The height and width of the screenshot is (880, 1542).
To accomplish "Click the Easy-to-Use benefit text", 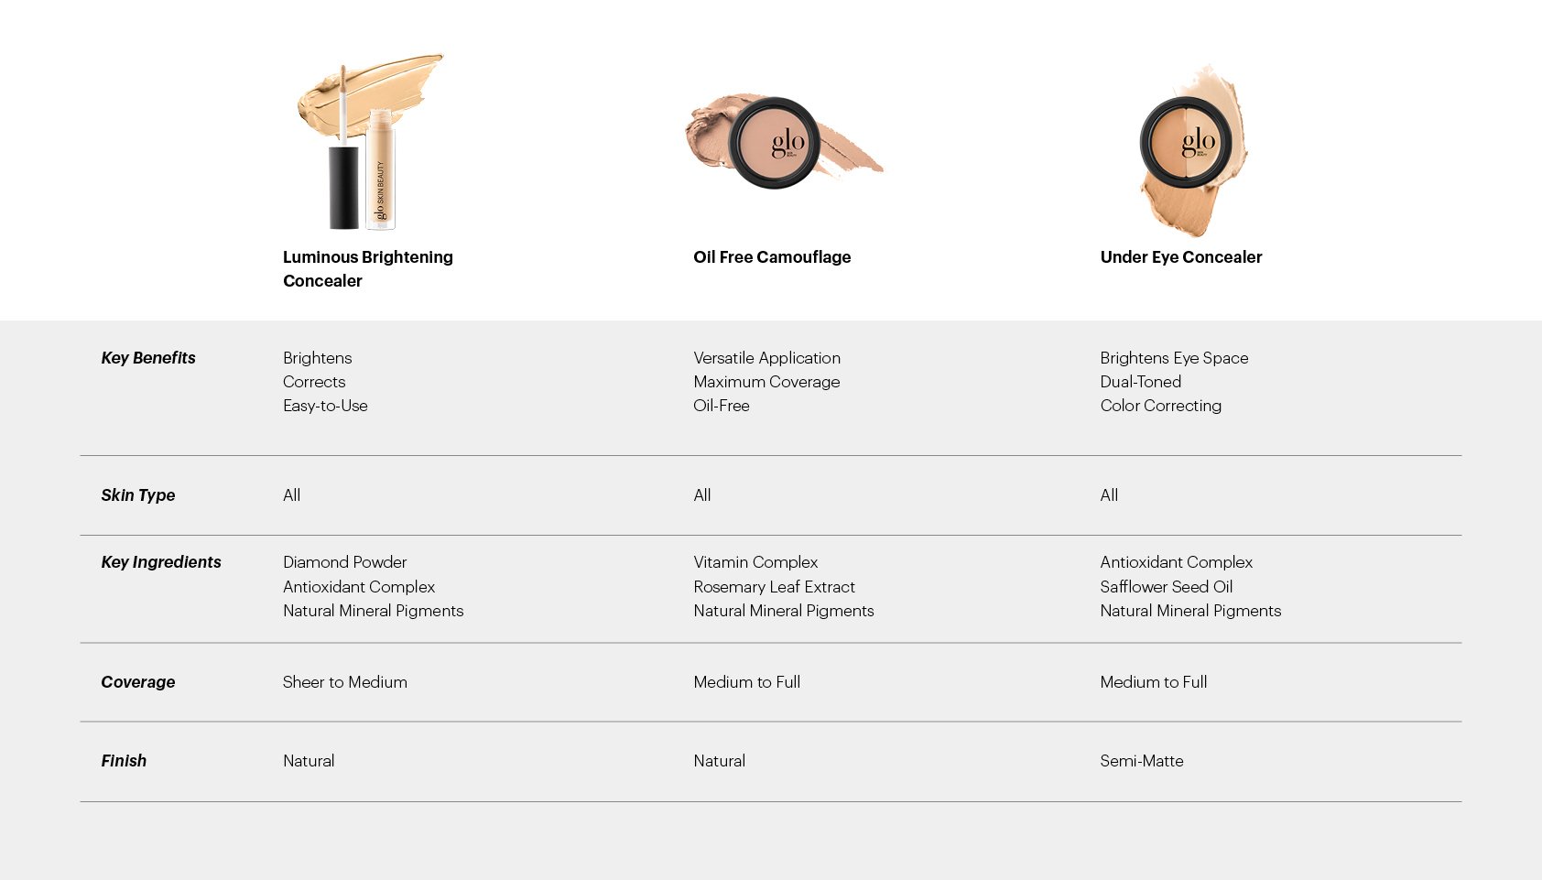I will 325,406.
